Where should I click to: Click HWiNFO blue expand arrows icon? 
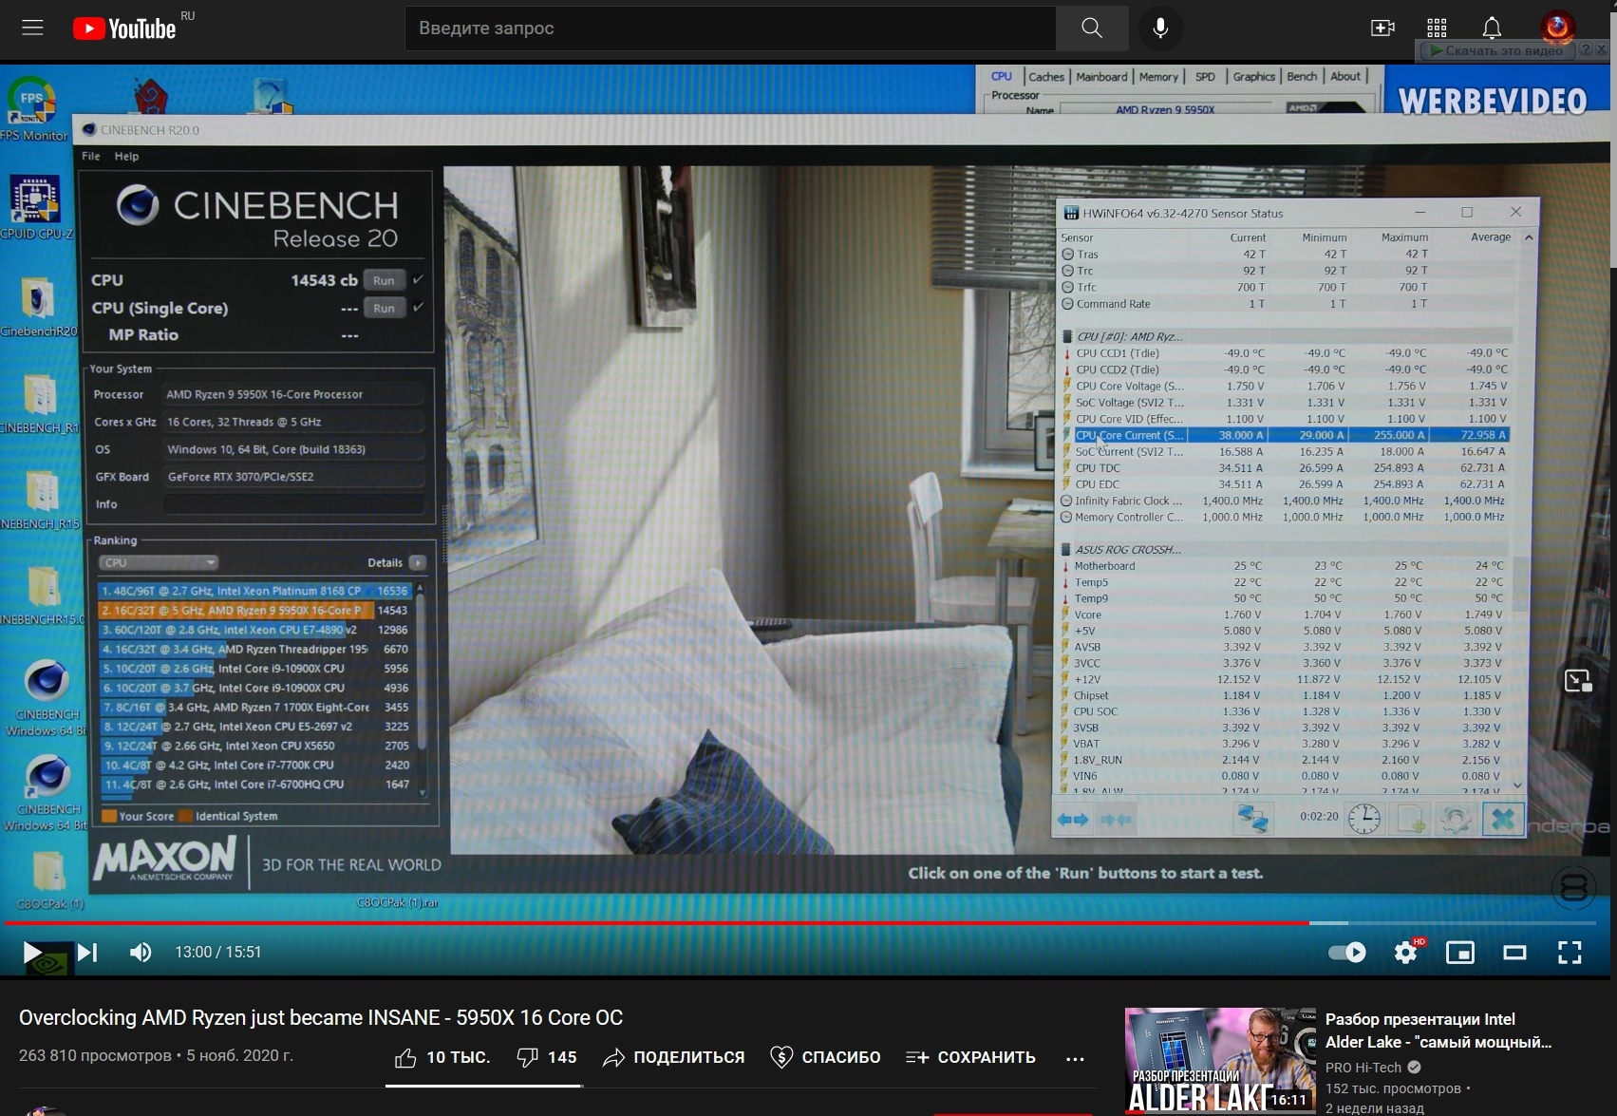1073,819
